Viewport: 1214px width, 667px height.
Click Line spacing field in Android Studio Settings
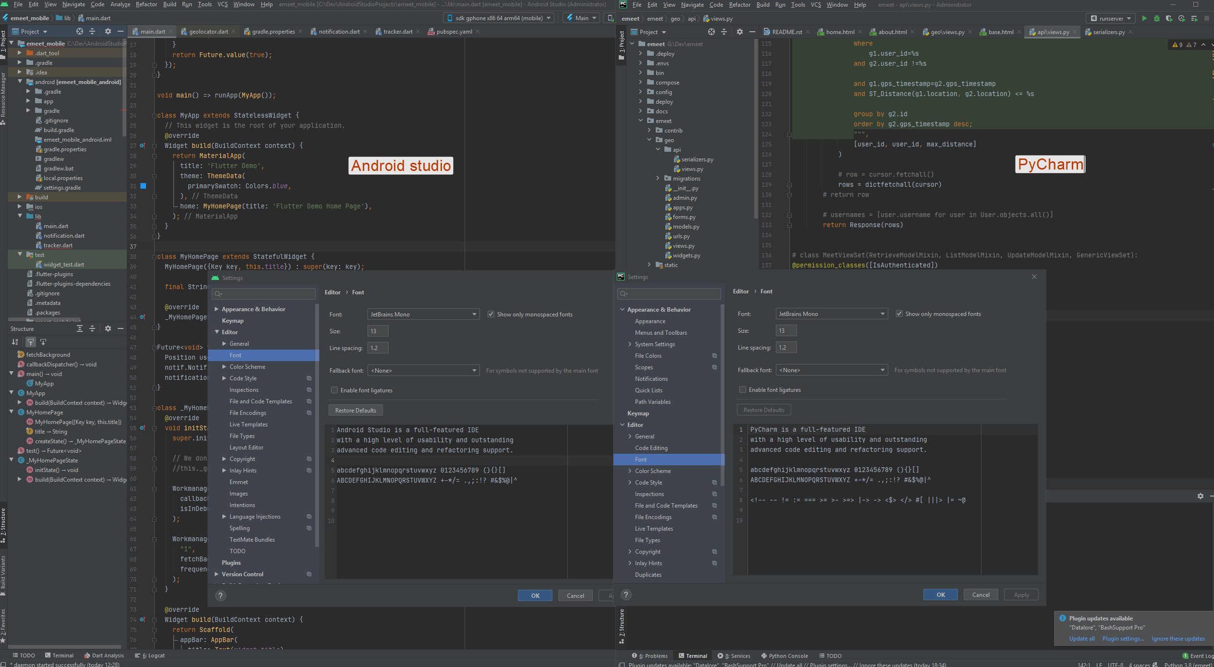pos(378,348)
